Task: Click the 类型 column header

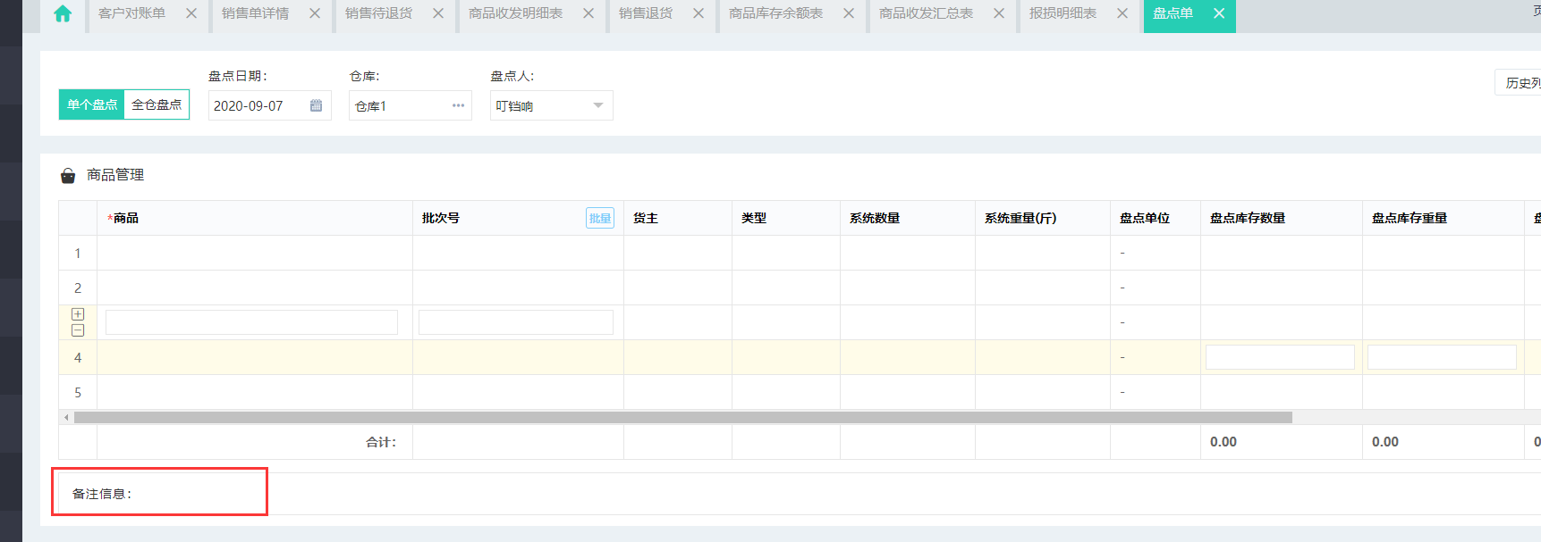Action: [x=785, y=218]
